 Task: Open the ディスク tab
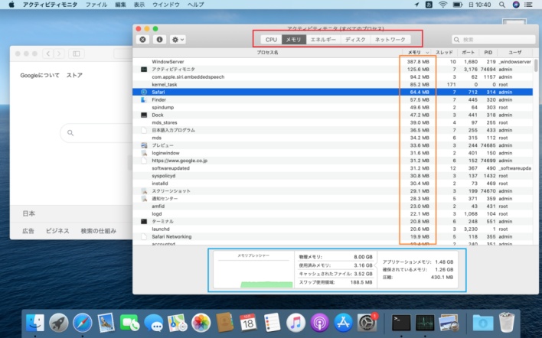coord(355,39)
